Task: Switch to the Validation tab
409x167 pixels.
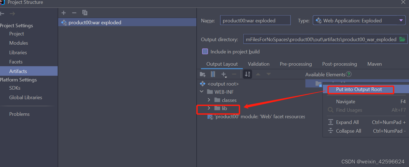Action: point(258,64)
